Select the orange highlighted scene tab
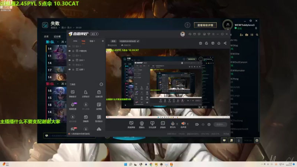This screenshot has width=297, height=167. click(x=83, y=41)
